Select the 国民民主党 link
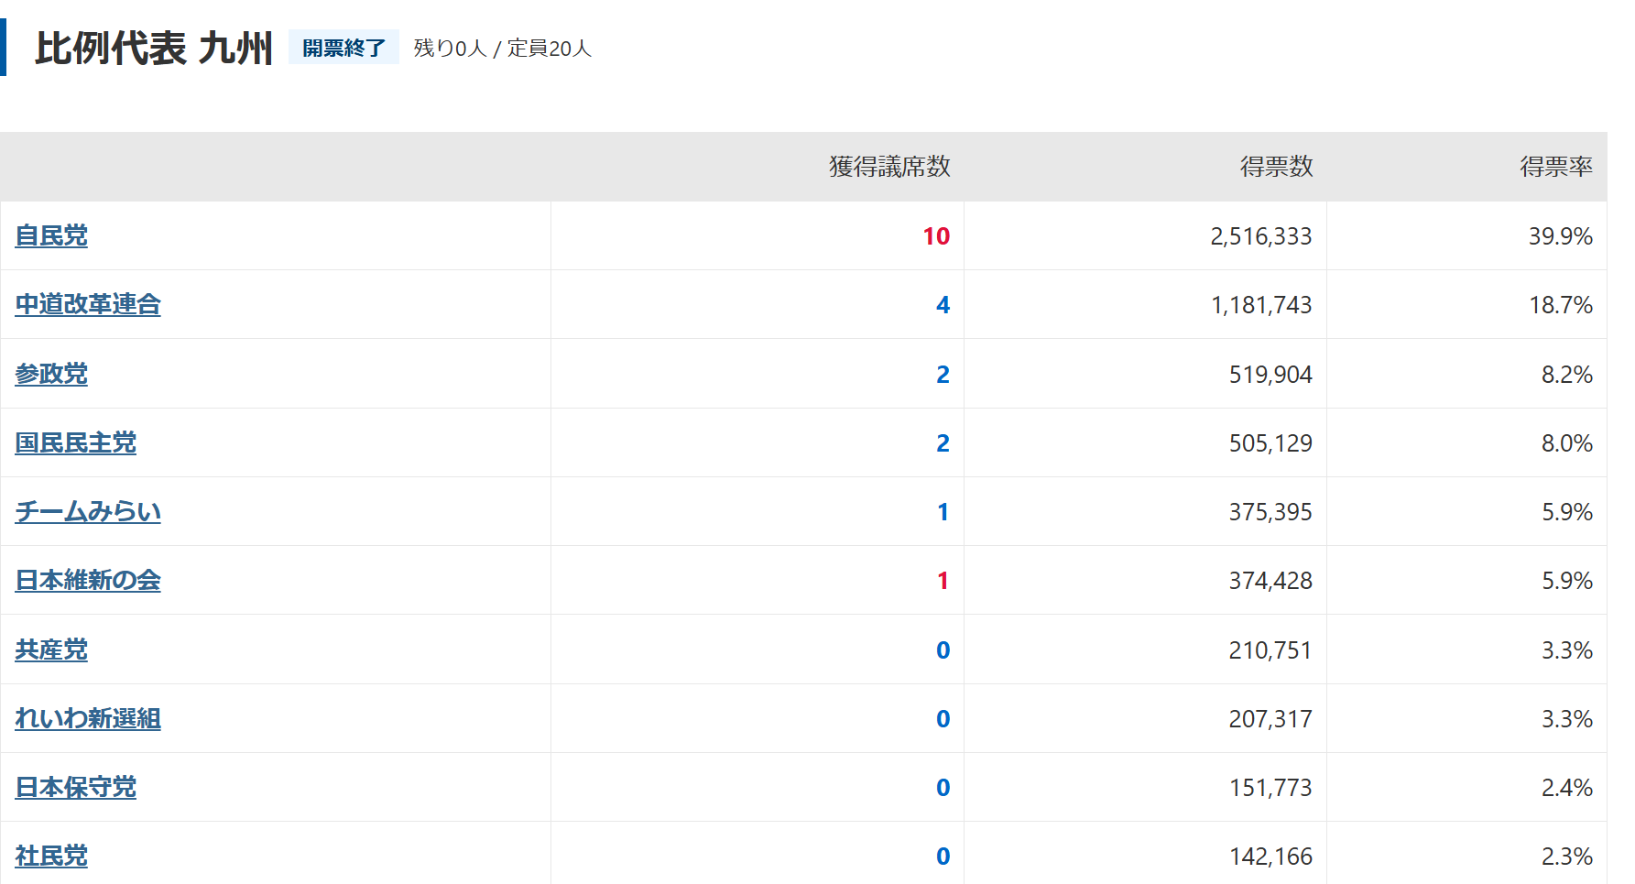 75,443
